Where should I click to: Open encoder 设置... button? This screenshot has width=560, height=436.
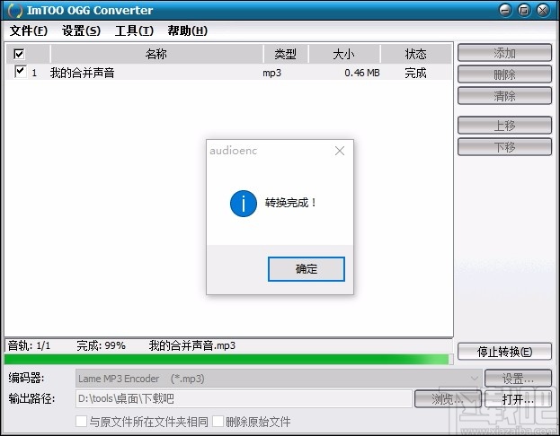point(518,378)
